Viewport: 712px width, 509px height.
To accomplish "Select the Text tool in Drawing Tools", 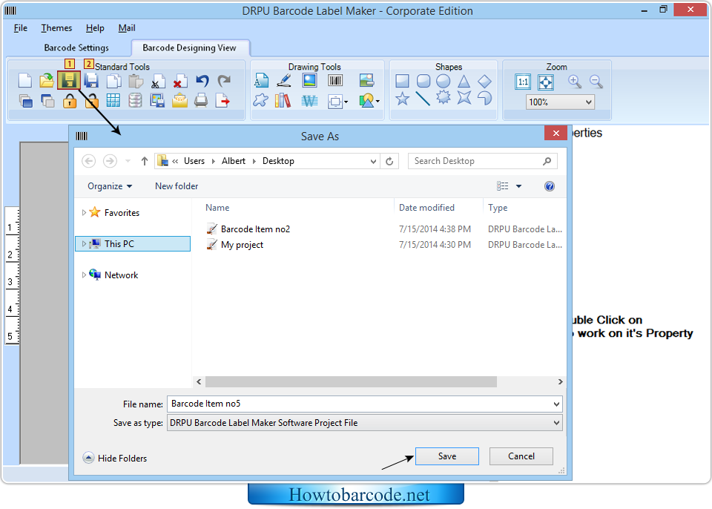I will (x=261, y=80).
